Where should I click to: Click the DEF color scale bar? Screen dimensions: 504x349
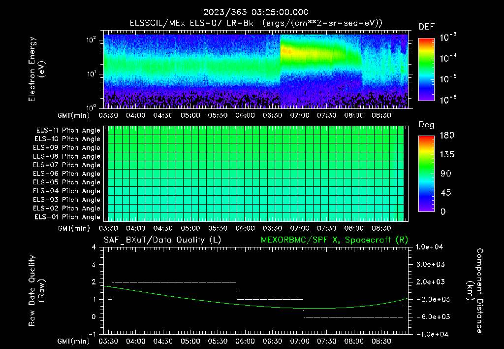click(426, 70)
